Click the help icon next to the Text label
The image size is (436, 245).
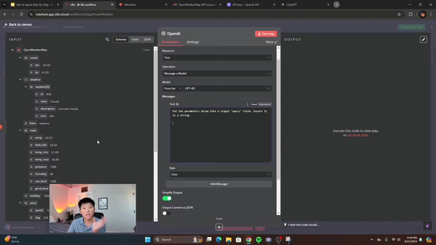tap(177, 104)
